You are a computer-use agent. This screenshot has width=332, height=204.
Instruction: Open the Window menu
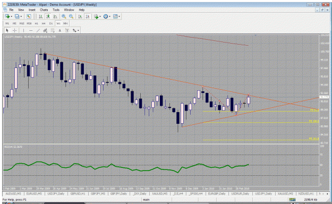pos(69,10)
